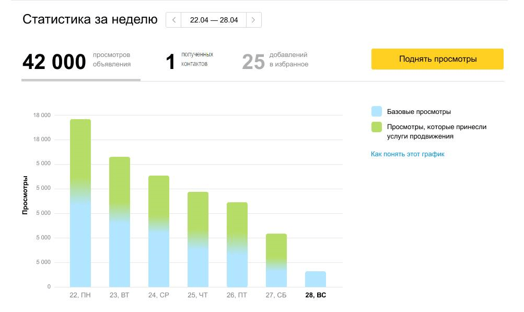Click the bold 28, ВС axis label
Viewport: 524px width, 312px height.
click(316, 295)
